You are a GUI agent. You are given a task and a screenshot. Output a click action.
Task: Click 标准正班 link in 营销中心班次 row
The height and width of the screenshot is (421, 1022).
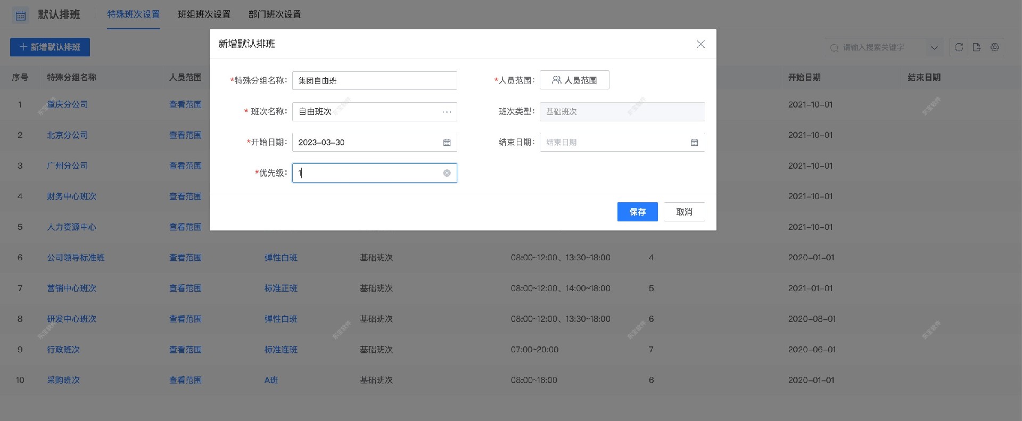(x=281, y=288)
